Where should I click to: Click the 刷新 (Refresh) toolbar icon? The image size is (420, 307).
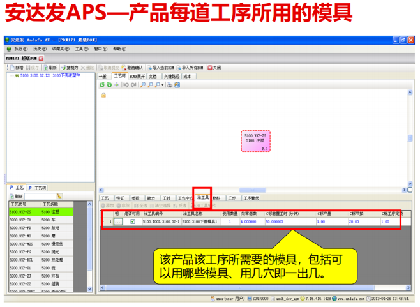tap(50, 67)
